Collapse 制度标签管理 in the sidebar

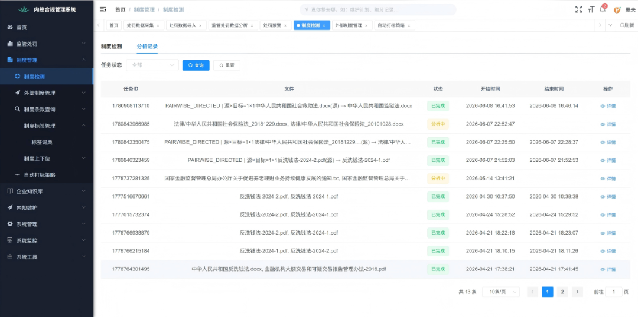pos(47,126)
